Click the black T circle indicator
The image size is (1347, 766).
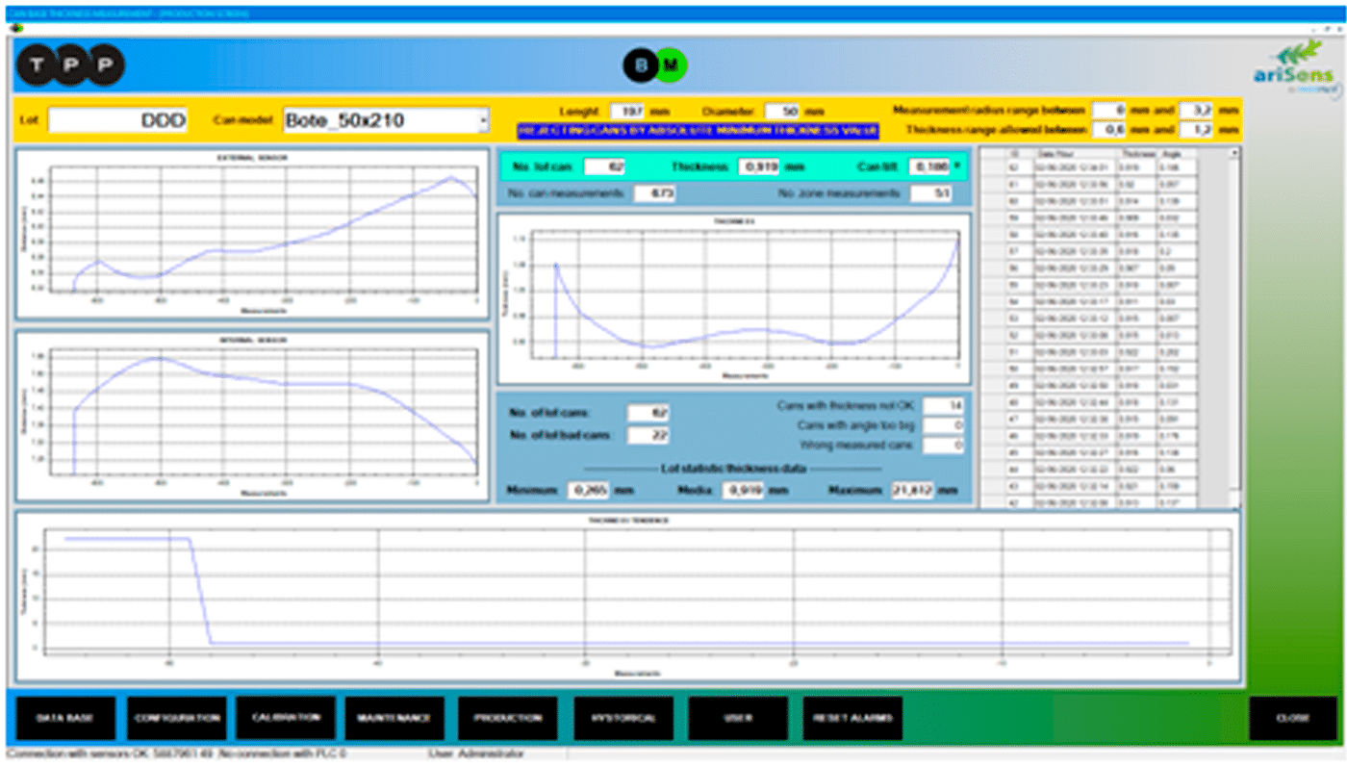tap(38, 65)
